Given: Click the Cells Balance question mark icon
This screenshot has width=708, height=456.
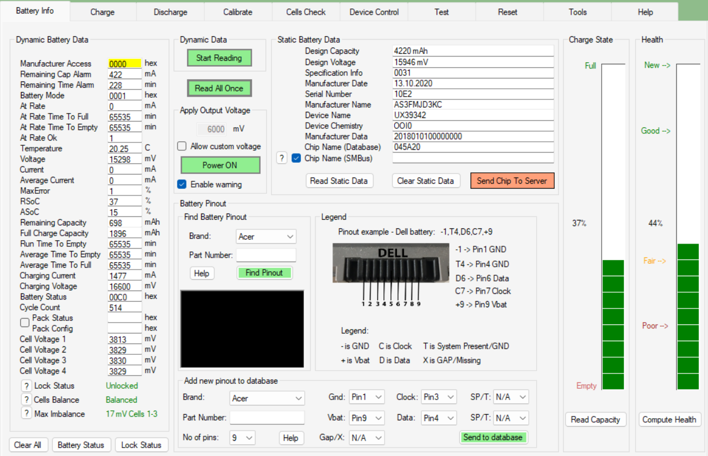Looking at the screenshot, I should pyautogui.click(x=26, y=400).
